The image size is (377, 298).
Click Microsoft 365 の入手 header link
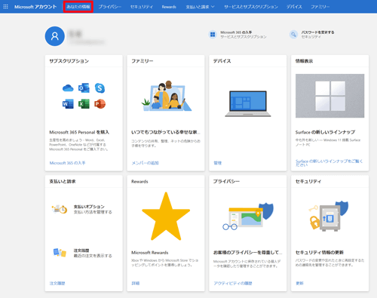coord(236,32)
